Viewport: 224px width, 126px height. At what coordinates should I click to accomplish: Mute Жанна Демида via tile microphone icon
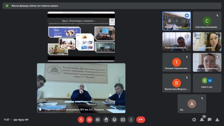(176, 21)
